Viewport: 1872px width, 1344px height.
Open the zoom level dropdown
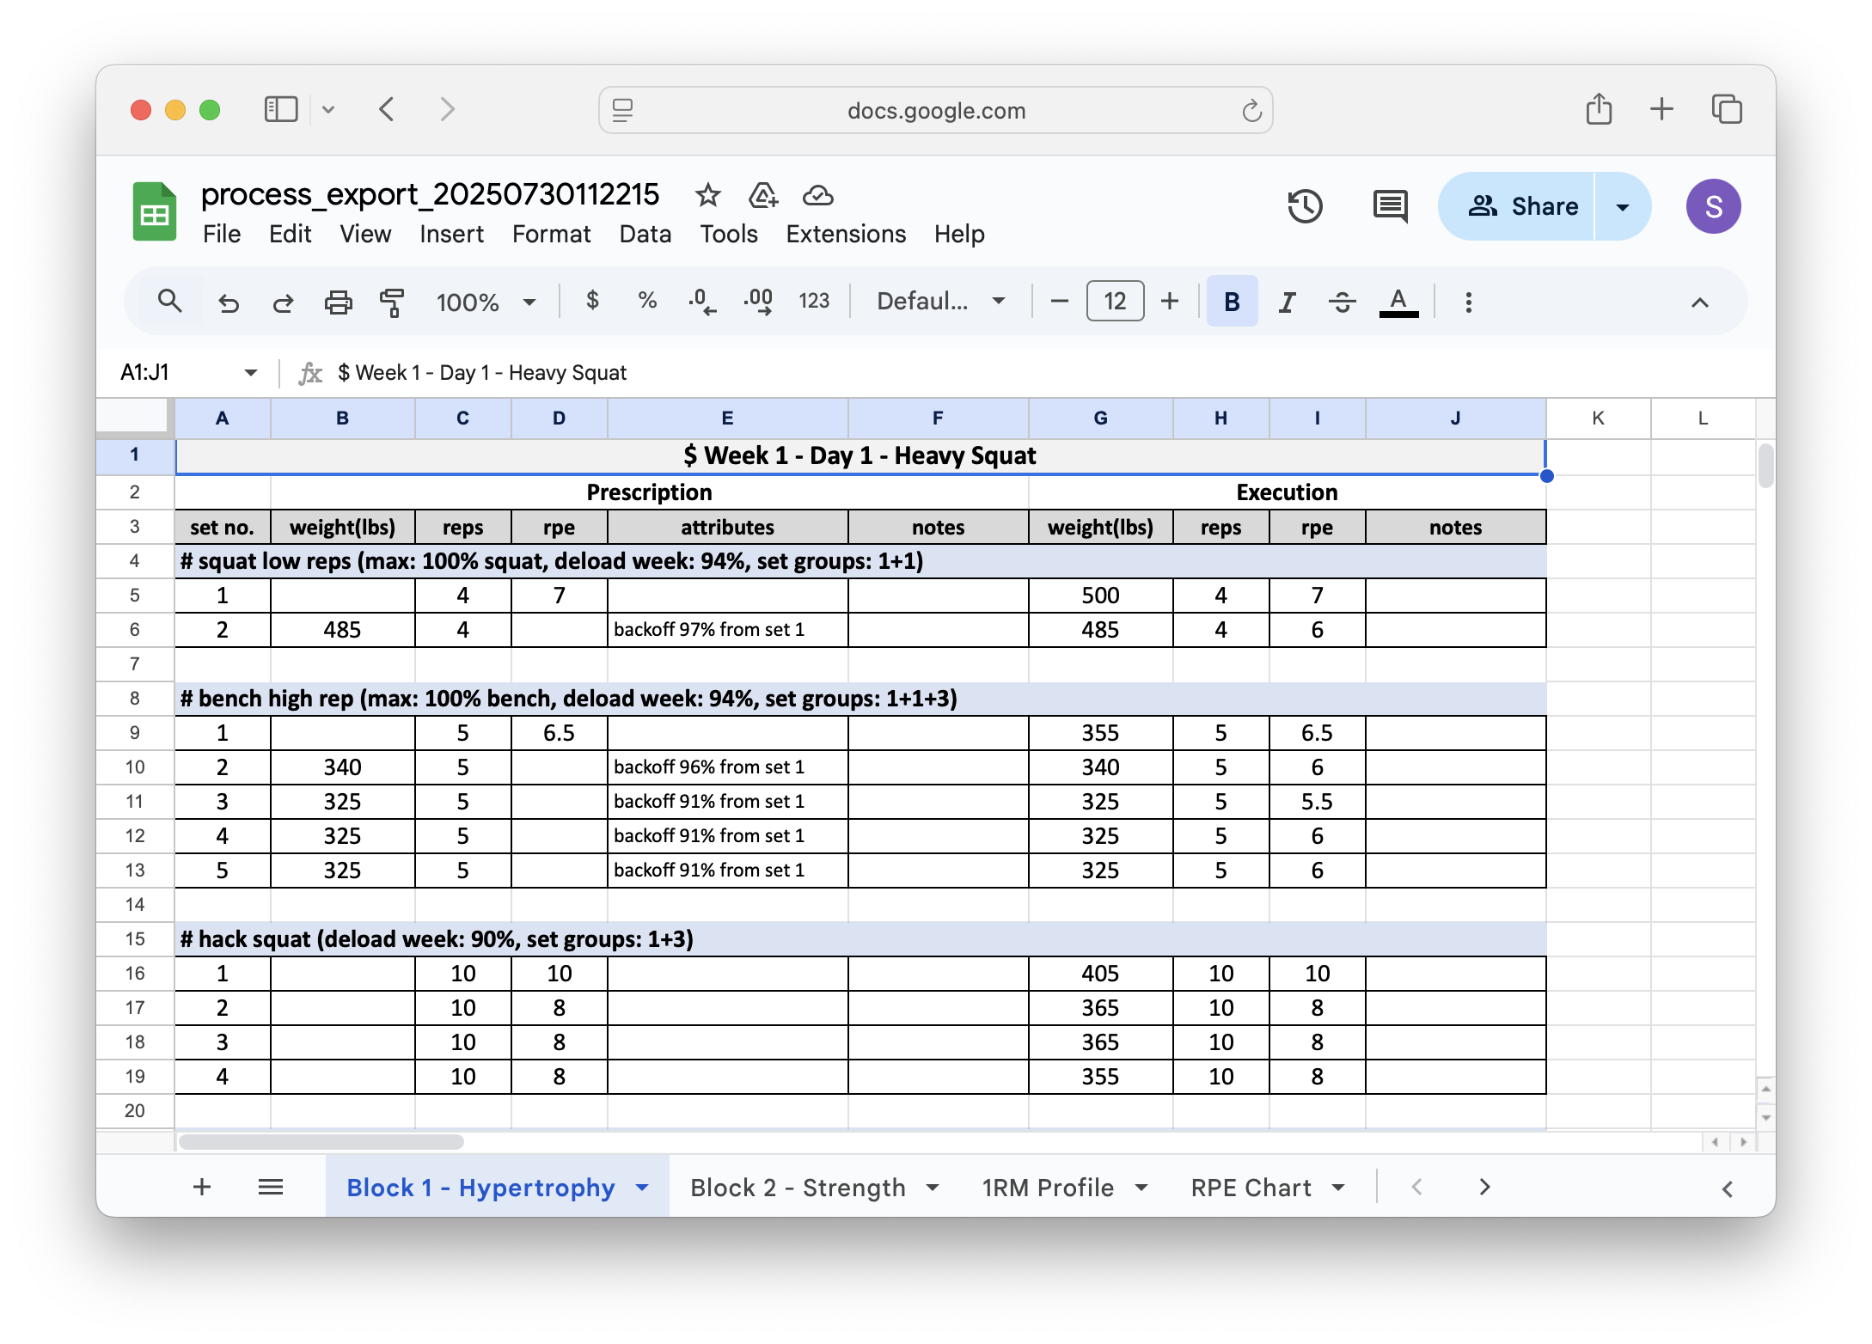click(x=486, y=302)
